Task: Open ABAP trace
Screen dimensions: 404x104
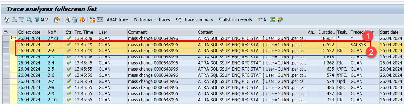Action: tap(117, 20)
